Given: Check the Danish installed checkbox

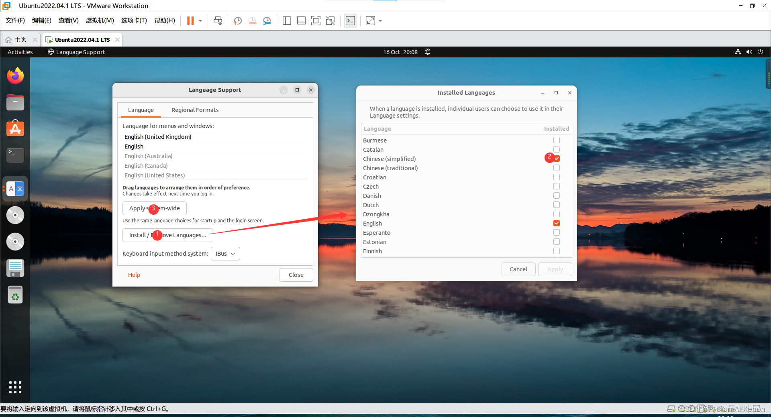Looking at the screenshot, I should pyautogui.click(x=557, y=195).
